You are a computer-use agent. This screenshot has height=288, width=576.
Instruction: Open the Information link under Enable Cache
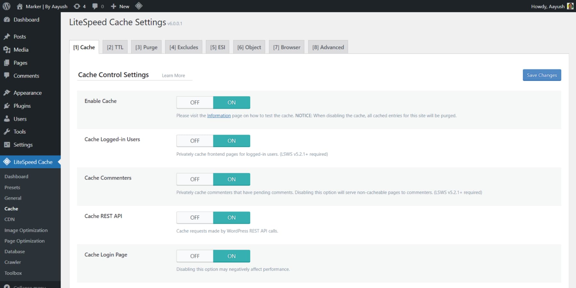[x=219, y=116]
